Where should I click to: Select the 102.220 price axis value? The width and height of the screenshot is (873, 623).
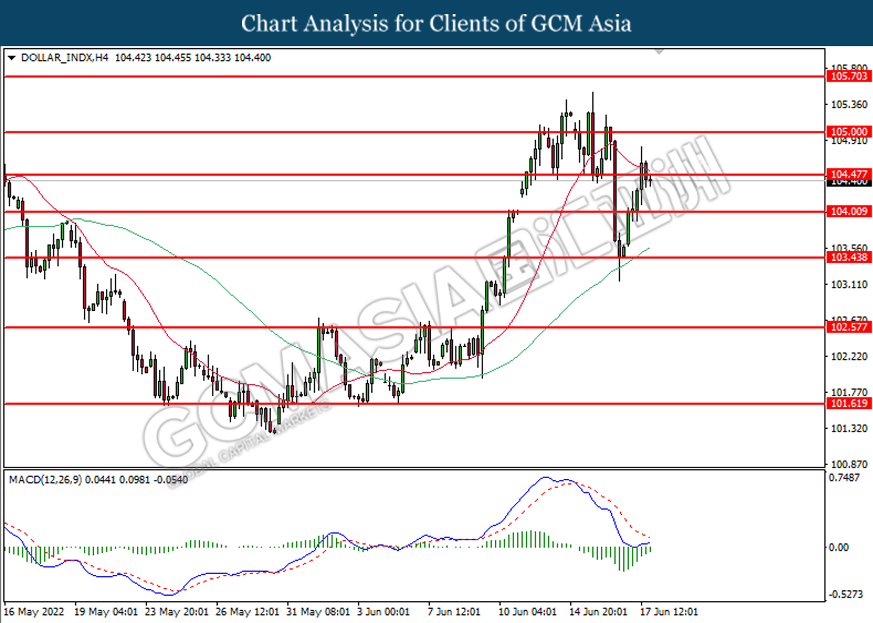click(x=849, y=357)
